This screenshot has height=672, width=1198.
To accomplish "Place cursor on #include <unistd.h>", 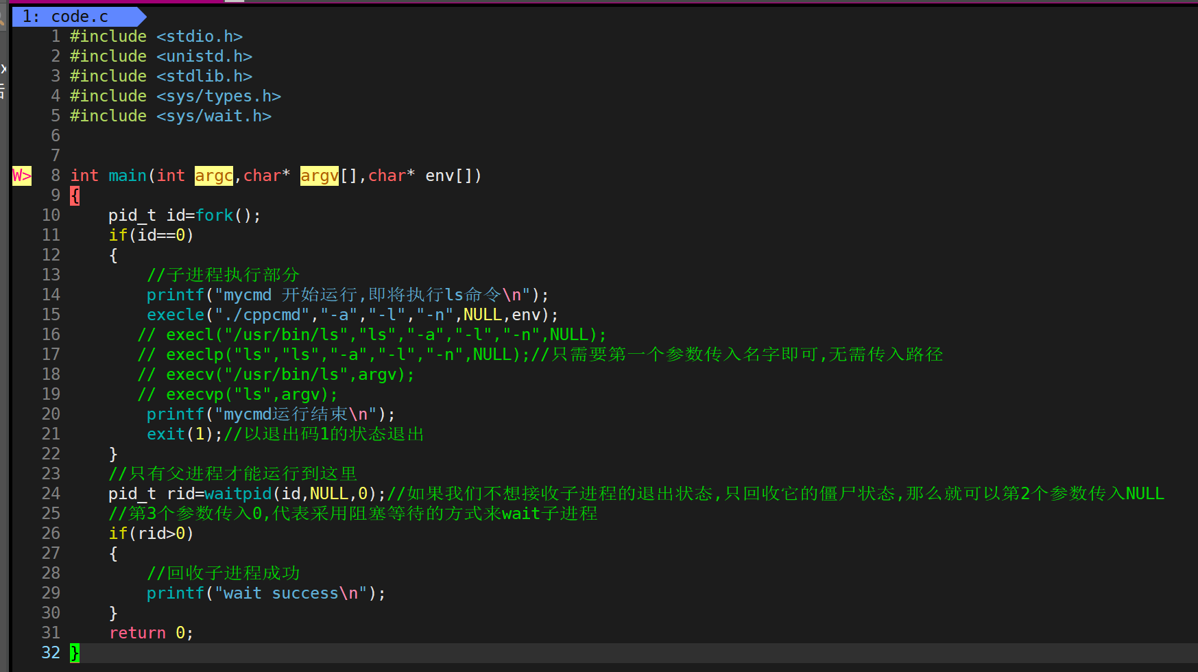I will pyautogui.click(x=161, y=56).
